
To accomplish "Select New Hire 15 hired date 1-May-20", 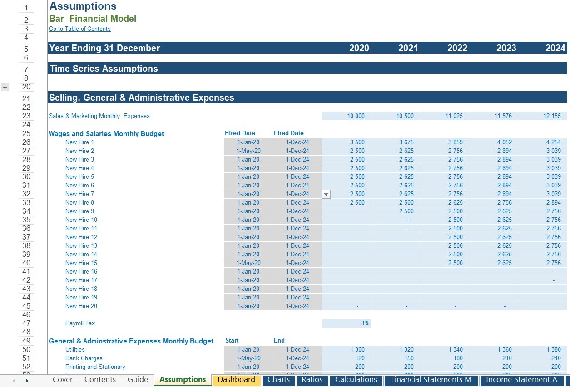I will click(x=248, y=263).
